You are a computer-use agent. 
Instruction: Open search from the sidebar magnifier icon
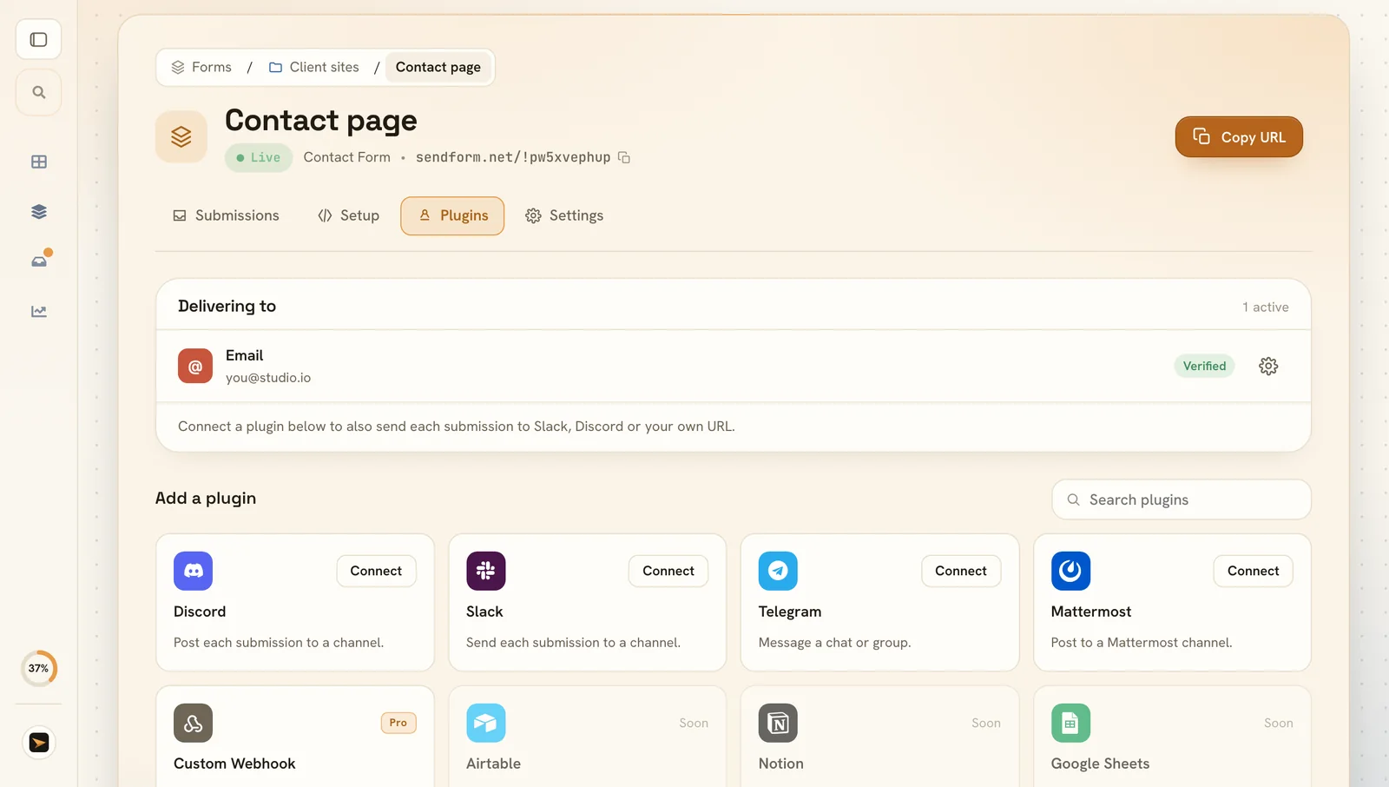(38, 92)
